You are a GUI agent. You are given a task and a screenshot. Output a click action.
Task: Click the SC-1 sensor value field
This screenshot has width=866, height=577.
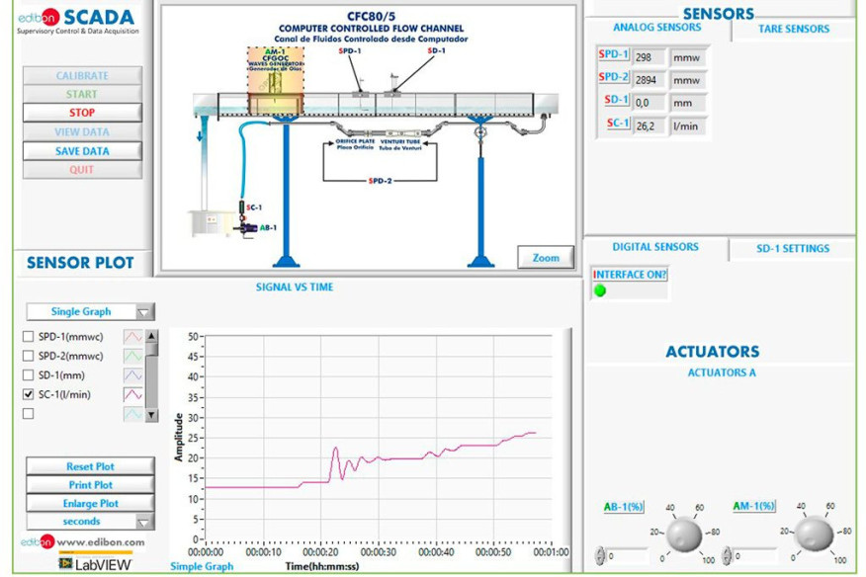point(648,125)
